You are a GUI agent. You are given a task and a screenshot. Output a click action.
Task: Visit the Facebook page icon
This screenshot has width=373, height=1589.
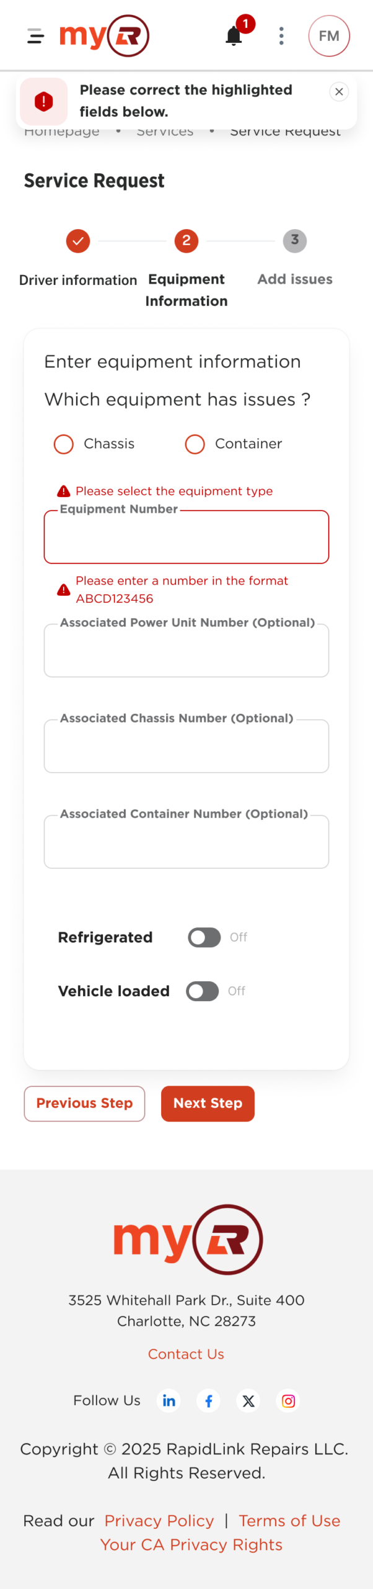pos(209,1400)
